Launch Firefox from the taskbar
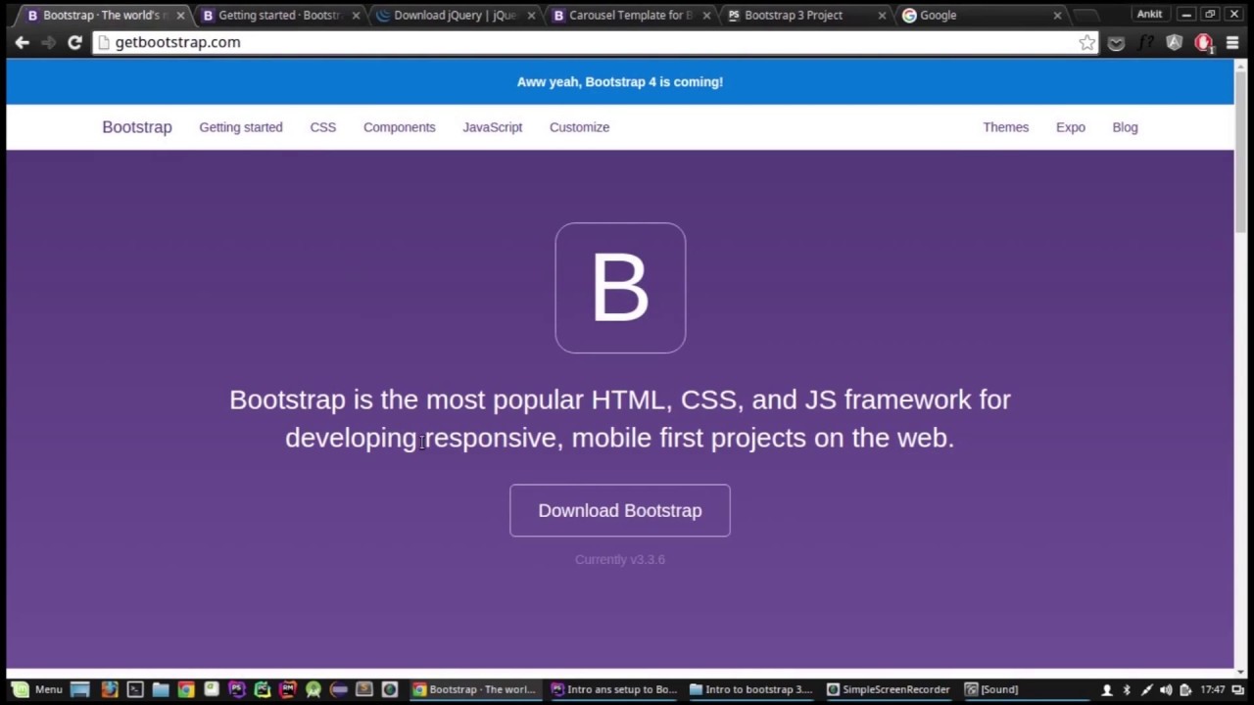The image size is (1254, 705). tap(109, 689)
